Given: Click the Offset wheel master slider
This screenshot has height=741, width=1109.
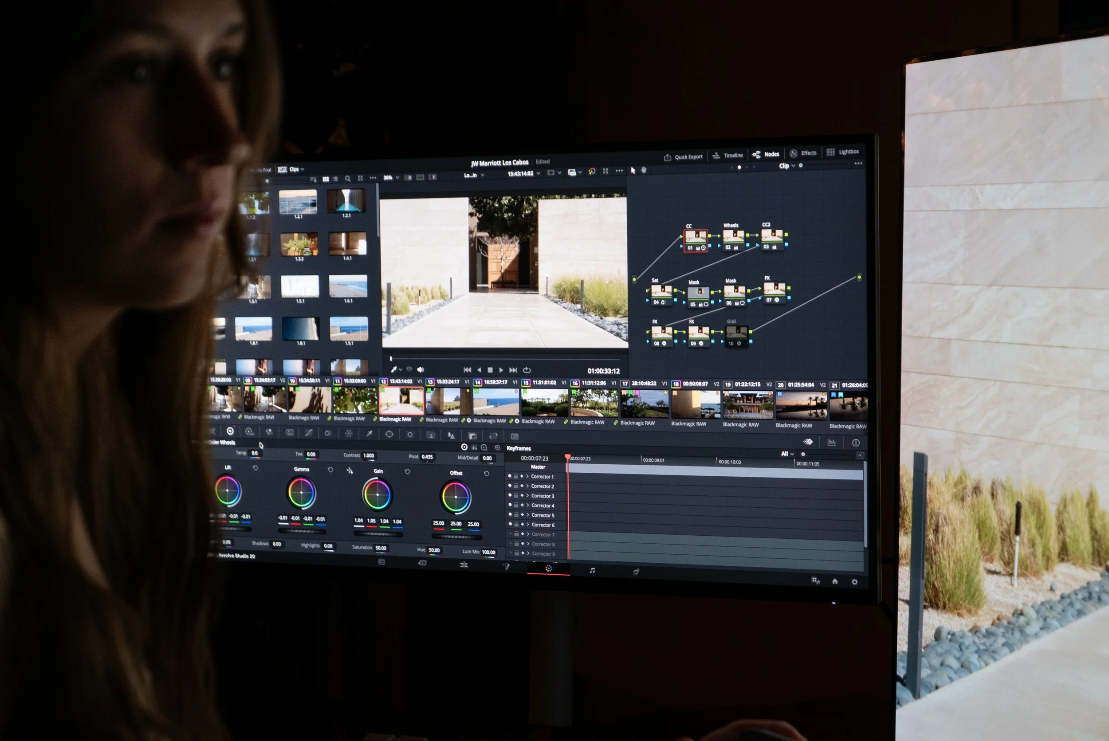Looking at the screenshot, I should (x=456, y=537).
